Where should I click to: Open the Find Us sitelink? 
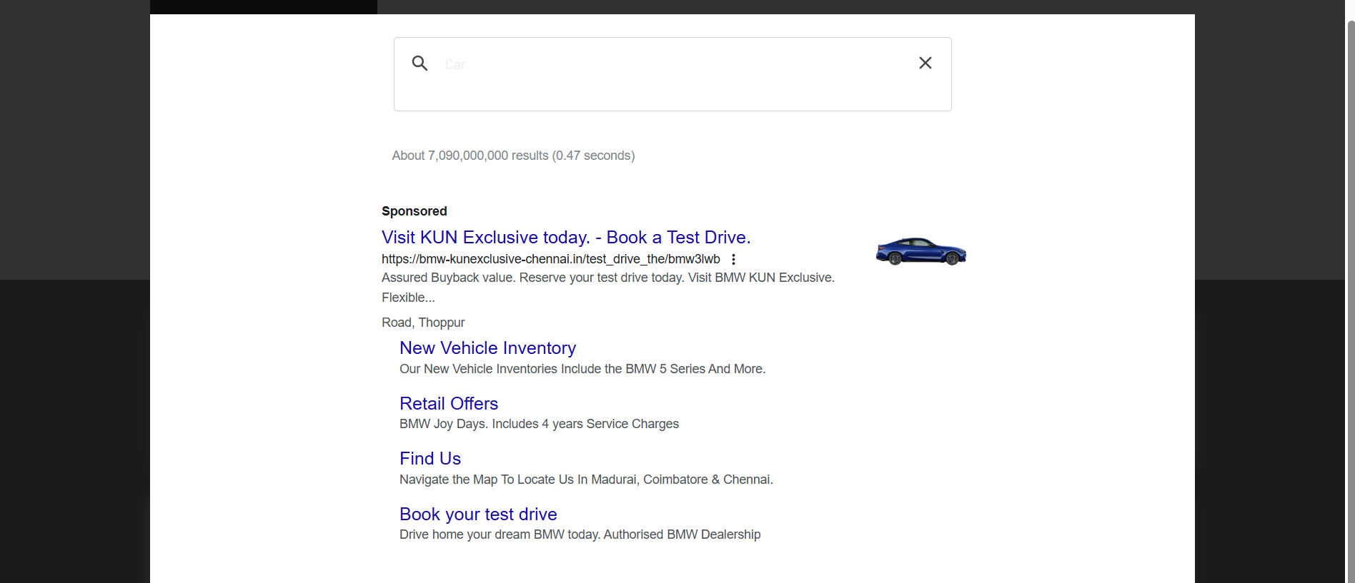click(x=430, y=459)
